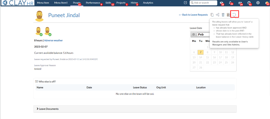Click the 'tested' approval reason text
Image resolution: width=270 pixels, height=119 pixels.
point(38,69)
